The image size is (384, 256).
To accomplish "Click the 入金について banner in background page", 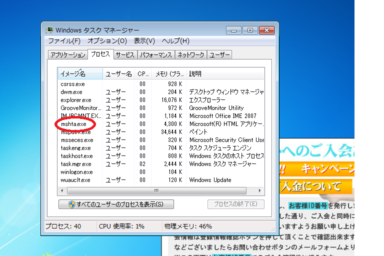I will (316, 186).
